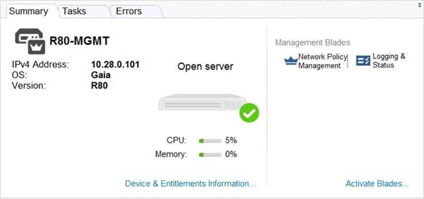The height and width of the screenshot is (199, 424).
Task: Collapse the panel with the top-right chevron
Action: point(419,5)
